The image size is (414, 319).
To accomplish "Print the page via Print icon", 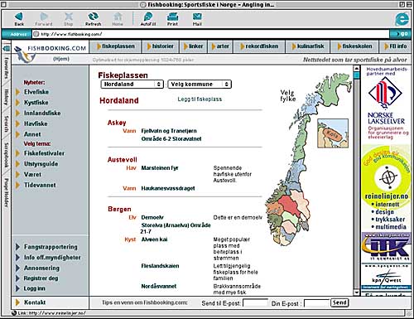I will point(172,17).
